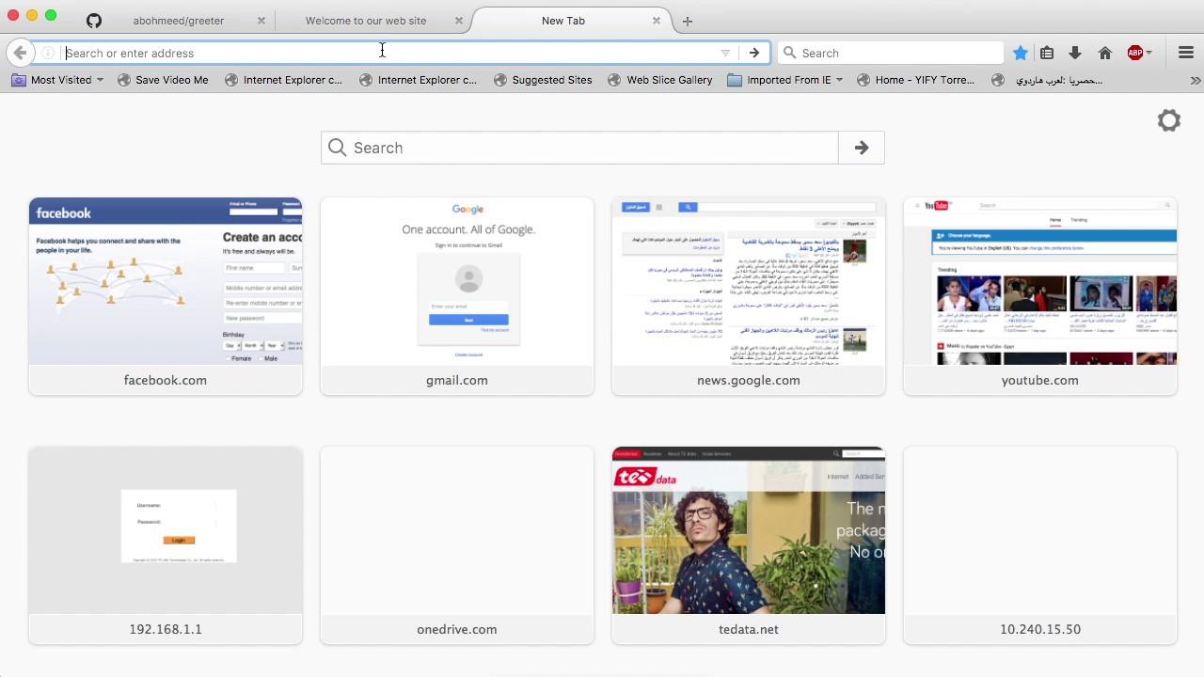Open the facebook.com tile

coord(166,296)
